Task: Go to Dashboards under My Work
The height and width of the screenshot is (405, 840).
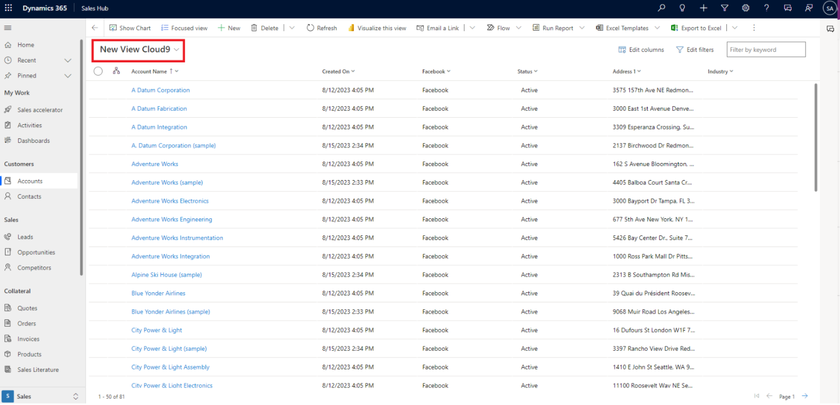Action: pyautogui.click(x=34, y=140)
